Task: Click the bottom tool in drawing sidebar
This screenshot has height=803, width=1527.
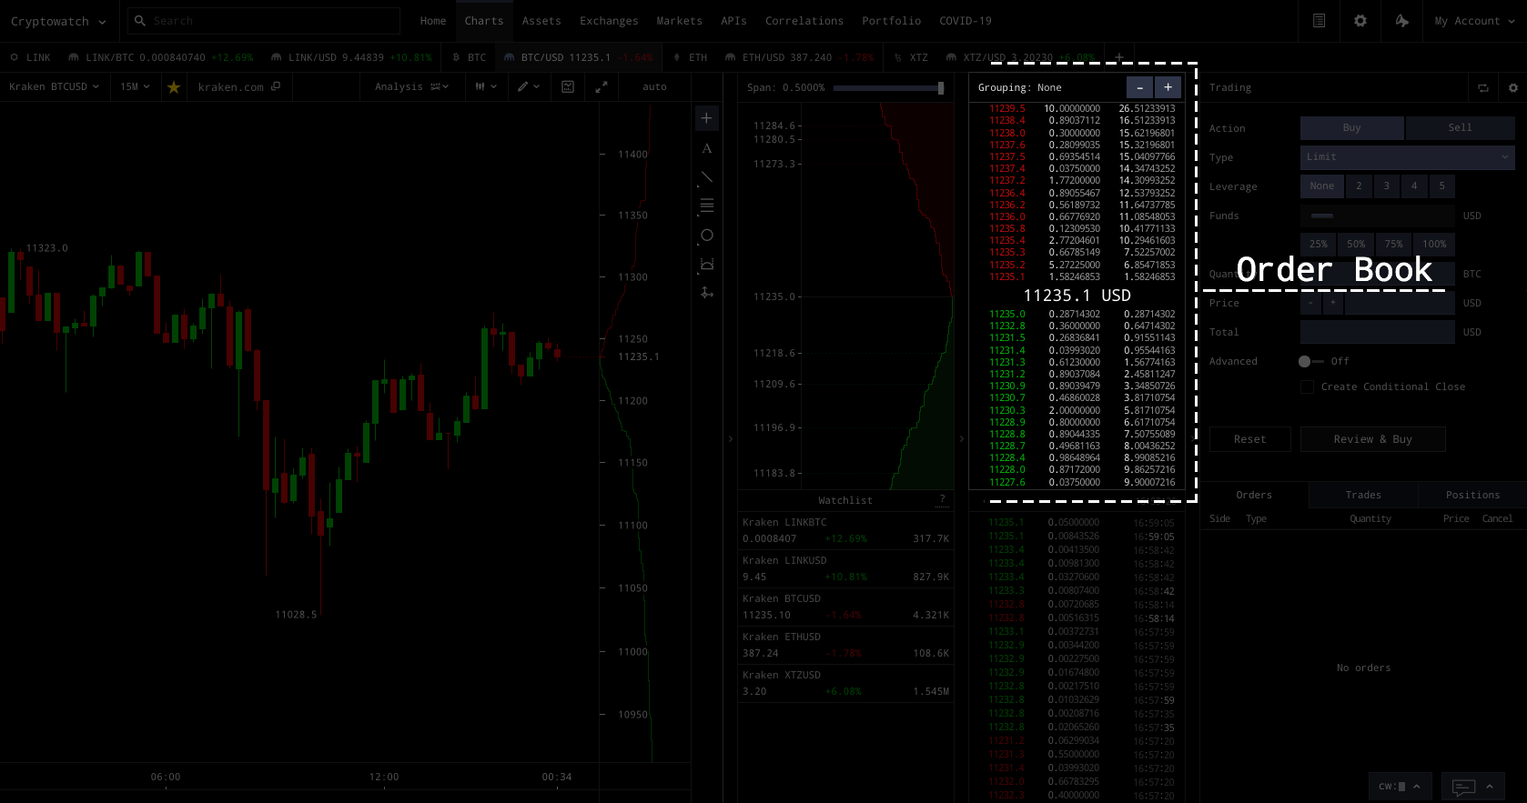Action: tap(707, 293)
